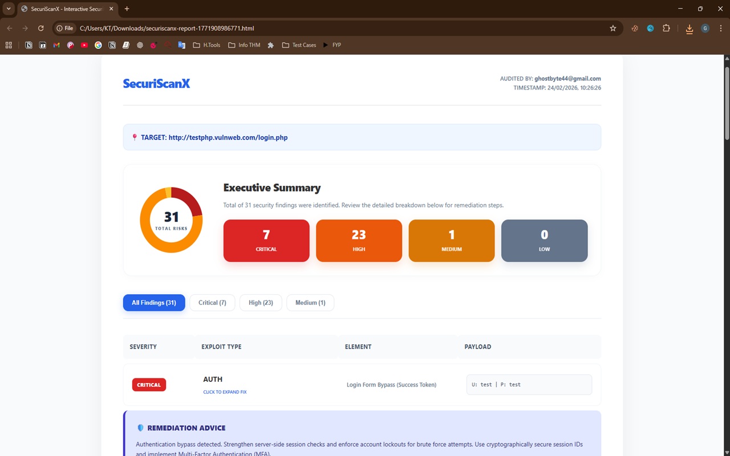The width and height of the screenshot is (730, 456).
Task: Open the Extensions puzzle-piece menu
Action: 666,28
